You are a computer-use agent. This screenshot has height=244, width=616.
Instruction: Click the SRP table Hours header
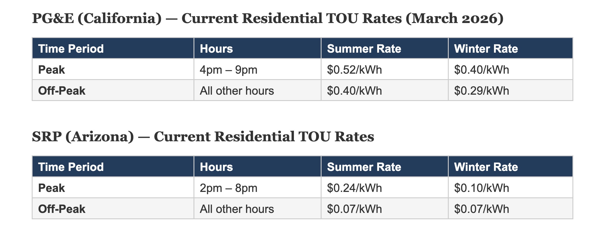point(216,167)
